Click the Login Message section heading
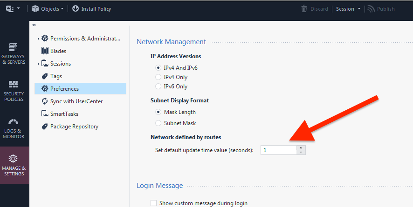 click(x=159, y=186)
